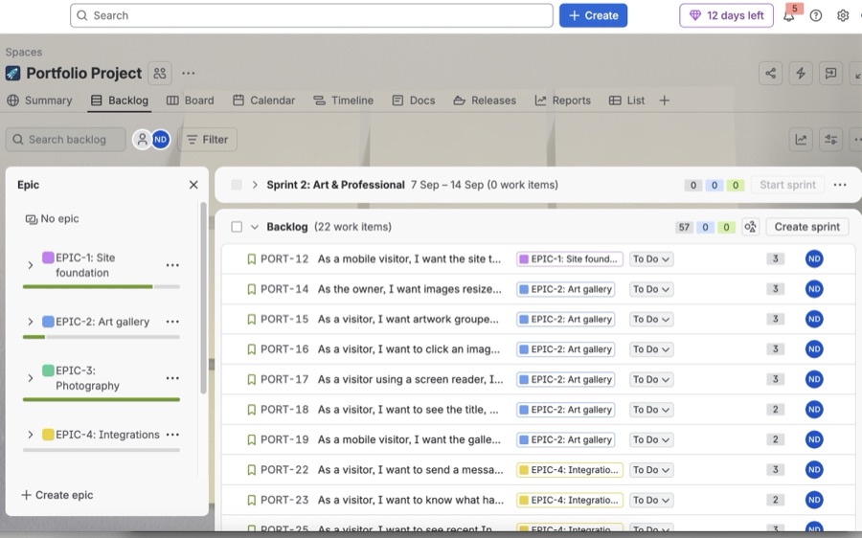Close the Epic panel
Viewport: 862px width, 538px height.
(193, 185)
